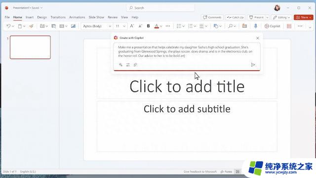
Task: Click the first icon under Copilot prompt
Action: [x=120, y=65]
